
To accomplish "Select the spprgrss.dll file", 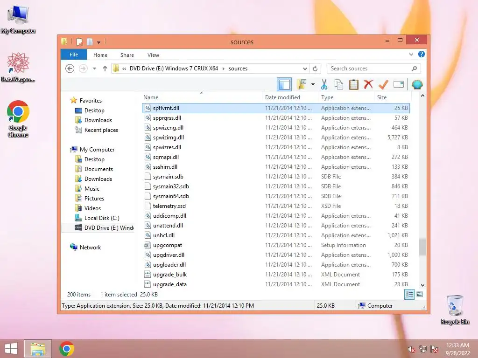I will point(275,118).
